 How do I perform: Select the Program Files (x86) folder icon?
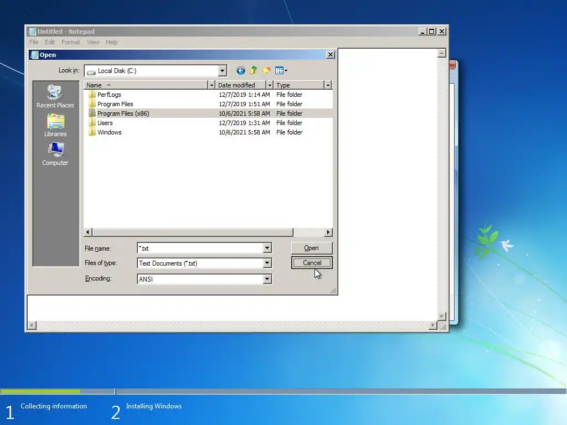(92, 113)
